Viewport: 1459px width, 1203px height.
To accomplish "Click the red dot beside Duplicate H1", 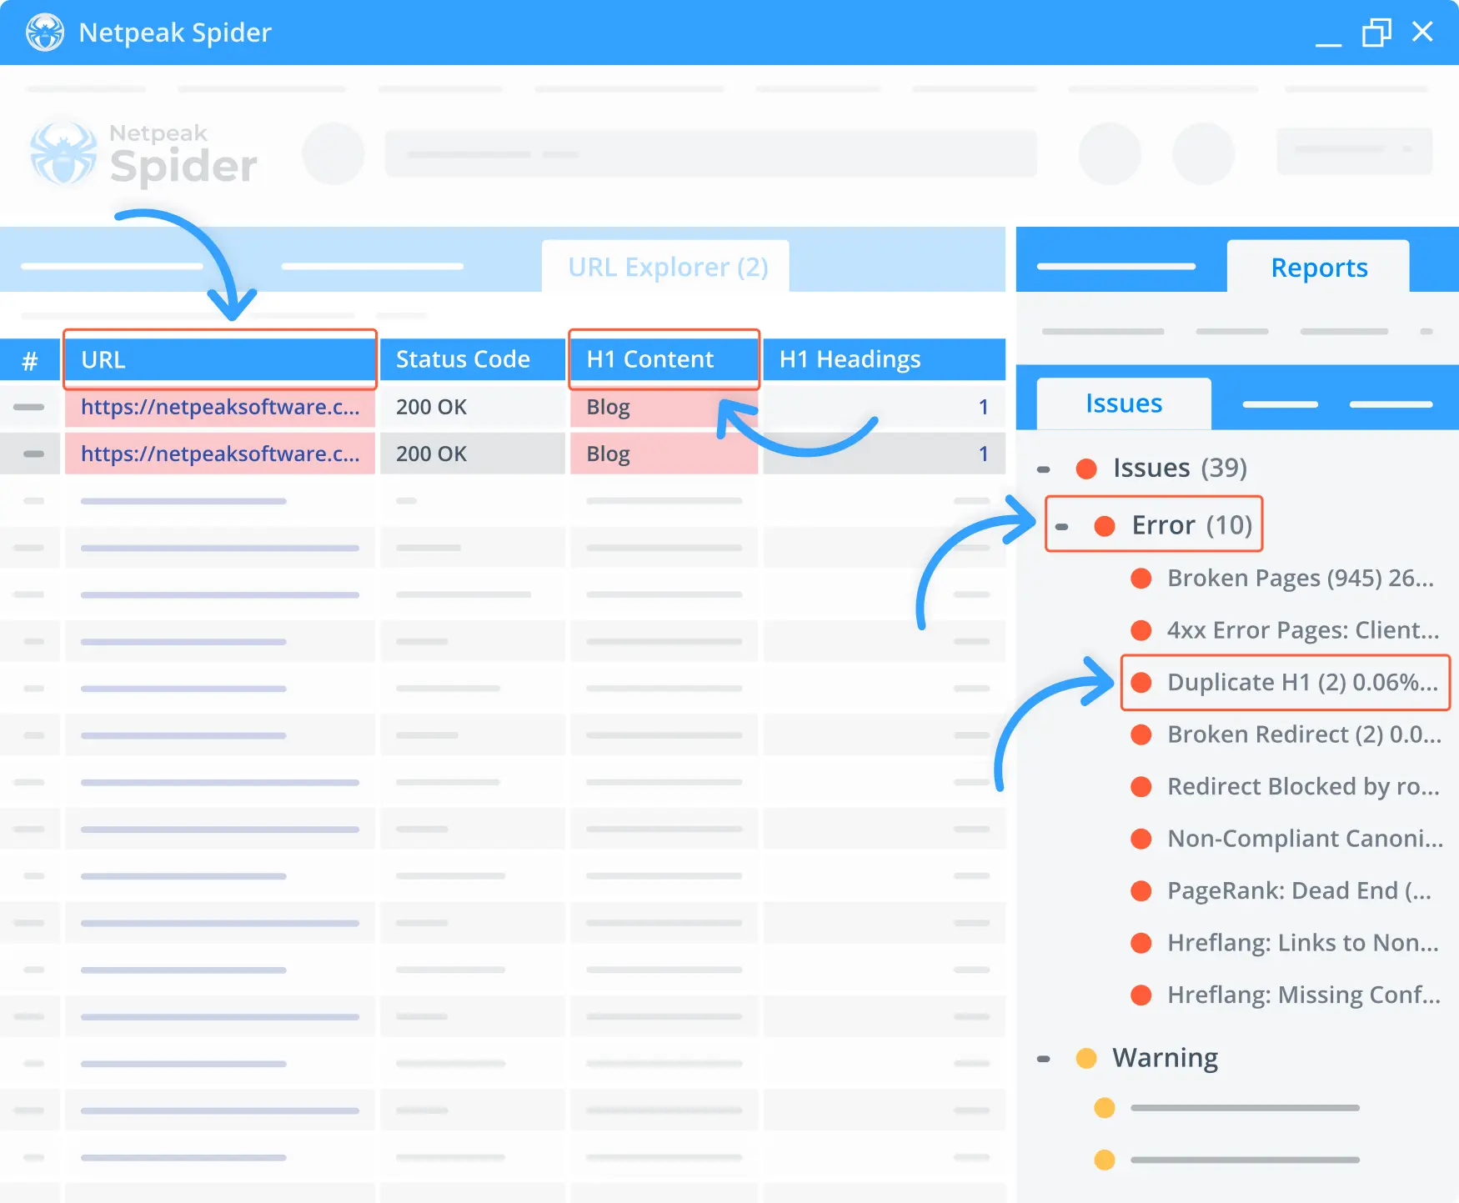I will click(x=1141, y=683).
